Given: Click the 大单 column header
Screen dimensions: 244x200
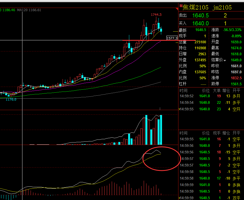Looking at the screenshot, I should coord(217,91).
